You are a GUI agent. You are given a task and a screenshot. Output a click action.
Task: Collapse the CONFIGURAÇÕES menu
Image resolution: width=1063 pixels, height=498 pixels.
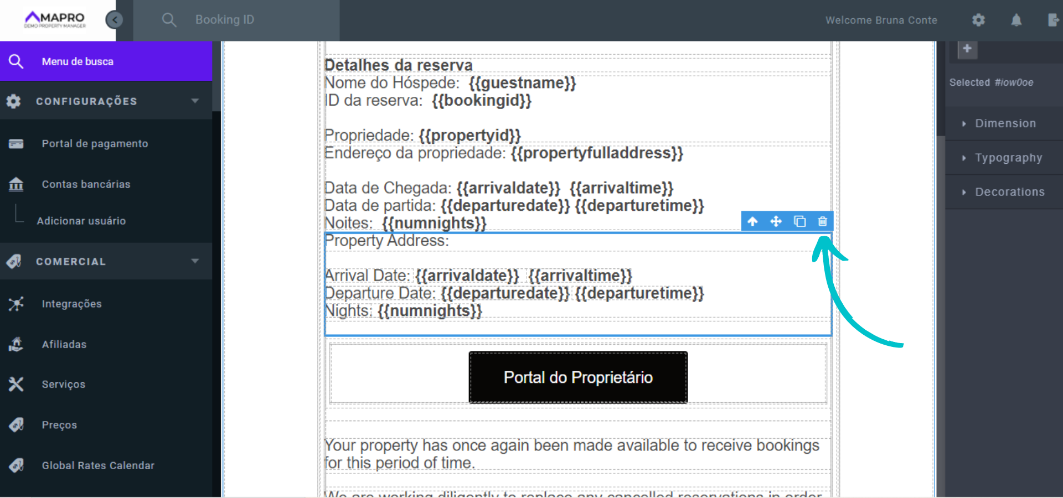pyautogui.click(x=194, y=101)
